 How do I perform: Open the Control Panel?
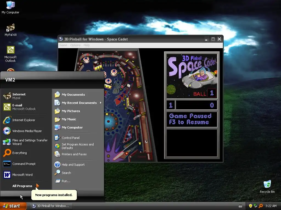pyautogui.click(x=78, y=138)
